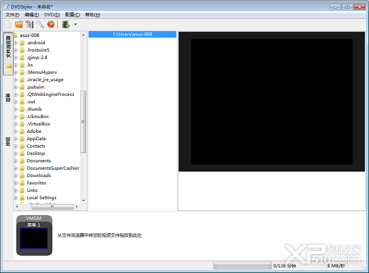Image resolution: width=369 pixels, height=273 pixels.
Task: Open the 编辑(E) menu
Action: point(32,15)
